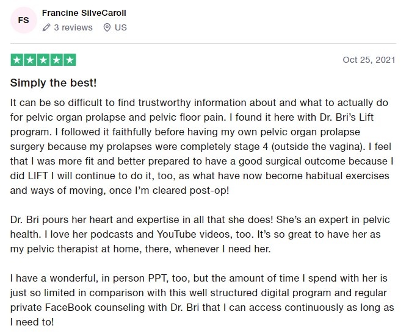Click the word 'FaceBook' in the last paragraph

(x=68, y=307)
